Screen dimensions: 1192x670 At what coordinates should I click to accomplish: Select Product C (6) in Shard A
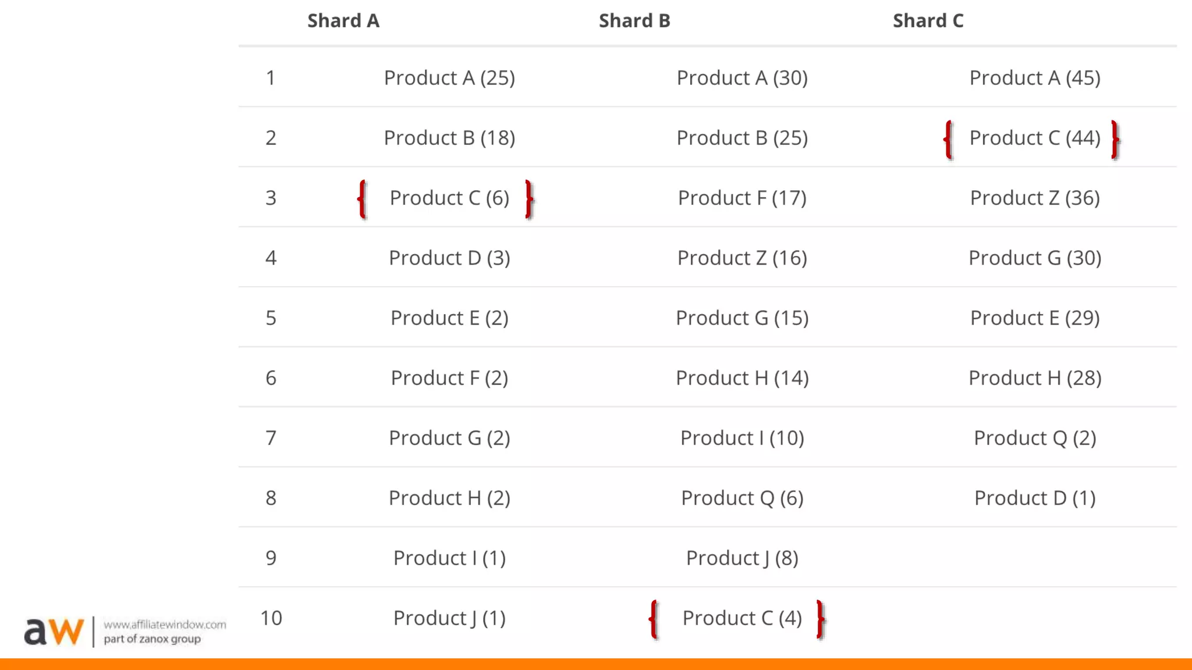coord(449,198)
